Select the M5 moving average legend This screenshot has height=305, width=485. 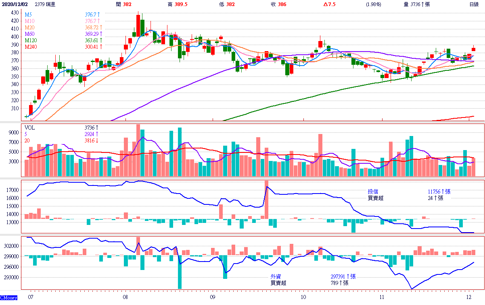28,14
